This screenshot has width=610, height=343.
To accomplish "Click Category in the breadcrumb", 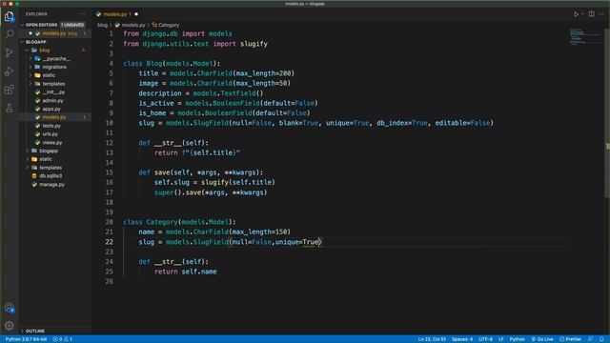I will (x=169, y=25).
